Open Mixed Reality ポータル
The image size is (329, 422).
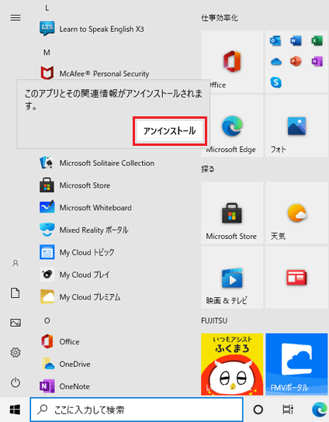click(x=84, y=230)
